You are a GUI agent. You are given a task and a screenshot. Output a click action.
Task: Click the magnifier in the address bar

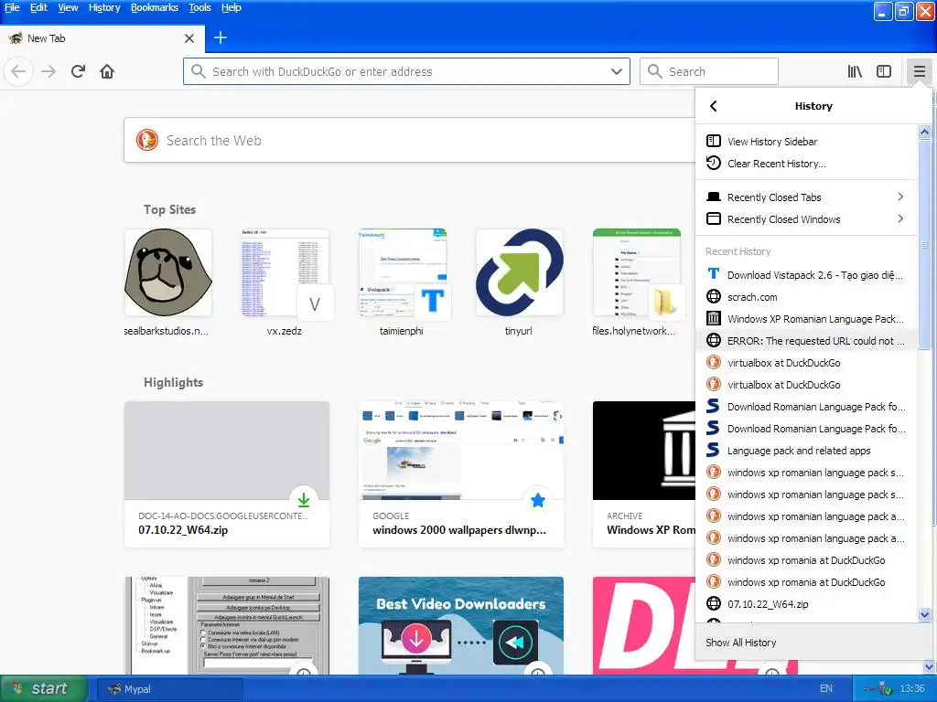tap(199, 71)
